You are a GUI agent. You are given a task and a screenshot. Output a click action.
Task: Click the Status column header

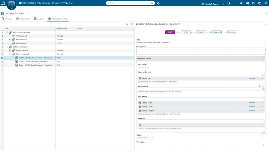[x=84, y=29]
